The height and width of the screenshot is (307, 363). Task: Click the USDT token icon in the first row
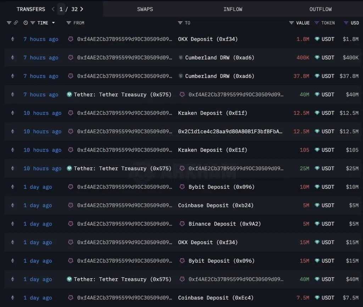(x=317, y=39)
